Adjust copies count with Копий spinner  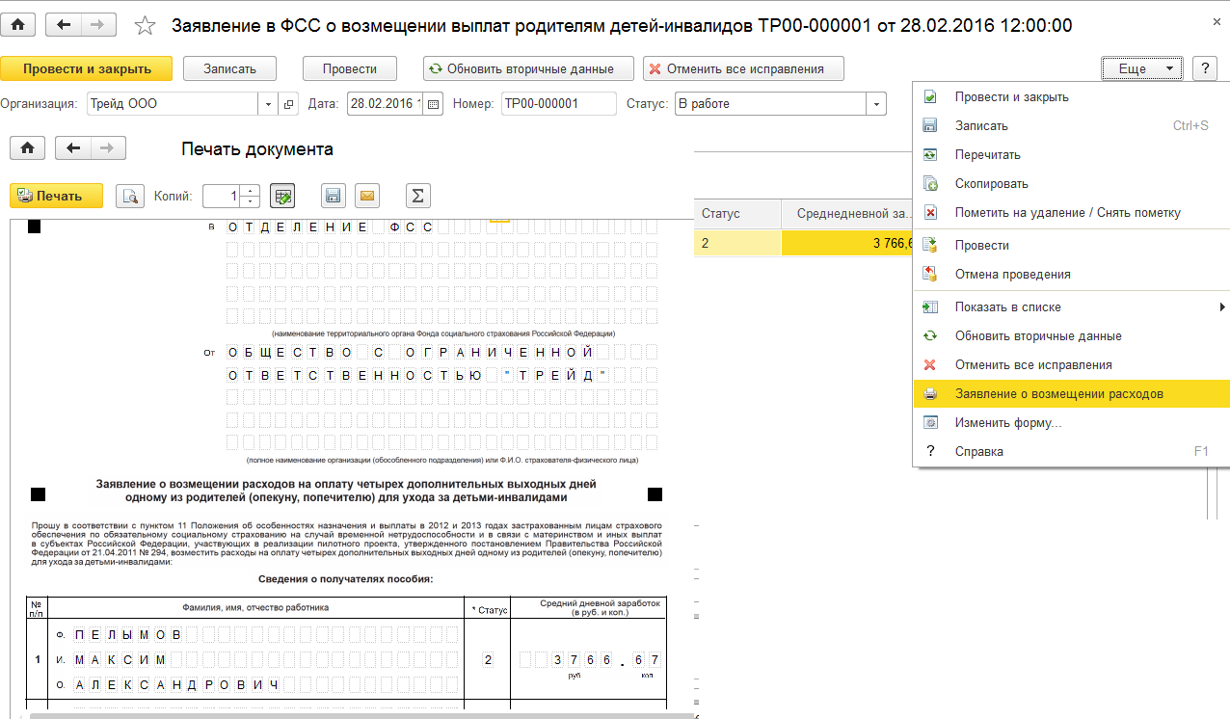(251, 196)
